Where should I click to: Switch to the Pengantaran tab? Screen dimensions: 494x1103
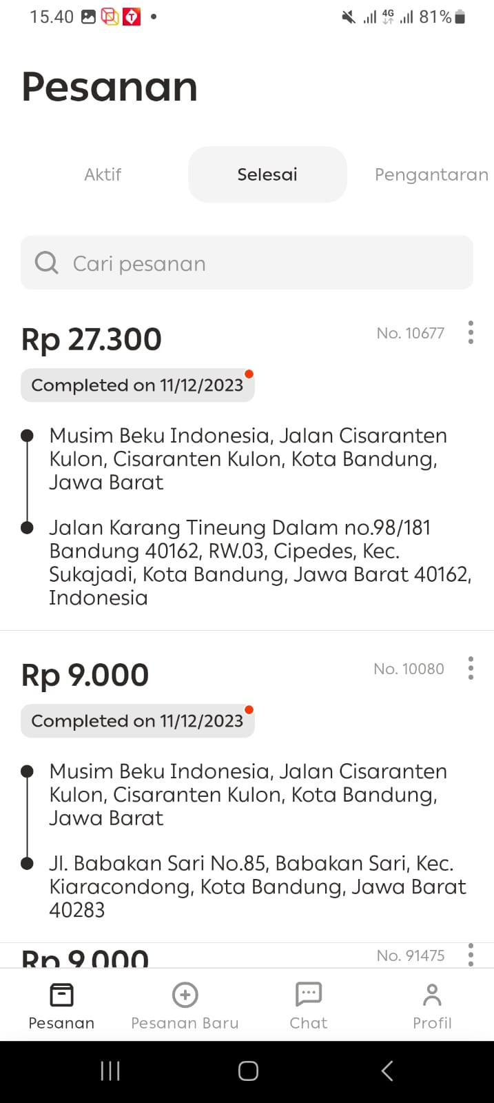coord(431,174)
